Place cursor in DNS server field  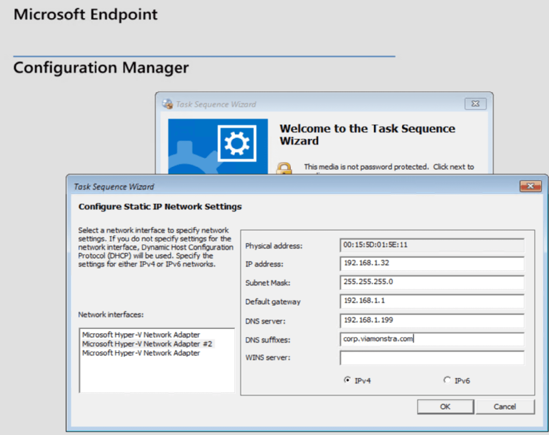coord(432,321)
